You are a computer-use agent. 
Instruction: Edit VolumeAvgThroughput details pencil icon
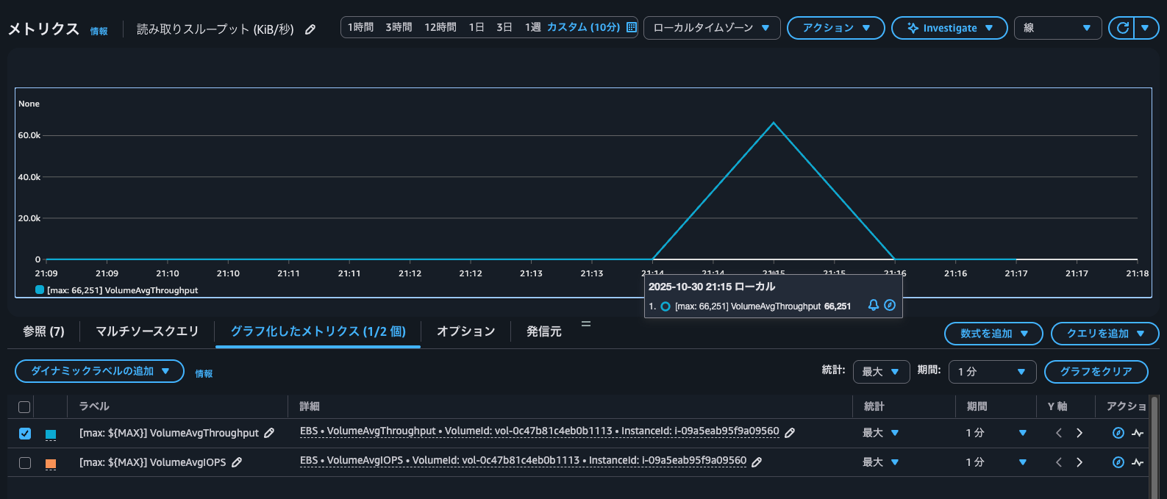(790, 433)
